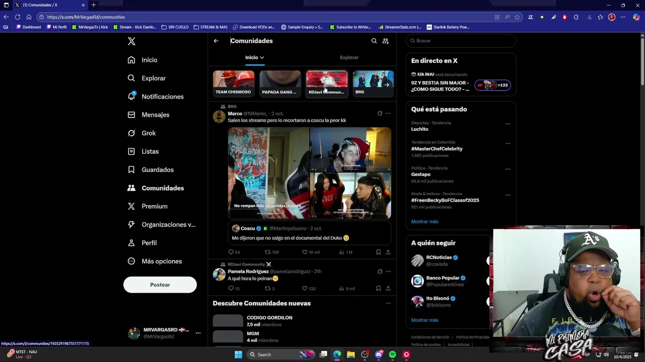The width and height of the screenshot is (645, 362).
Task: Reply to Pamela Rodriguez's post, 10 comments
Action: pyautogui.click(x=234, y=289)
